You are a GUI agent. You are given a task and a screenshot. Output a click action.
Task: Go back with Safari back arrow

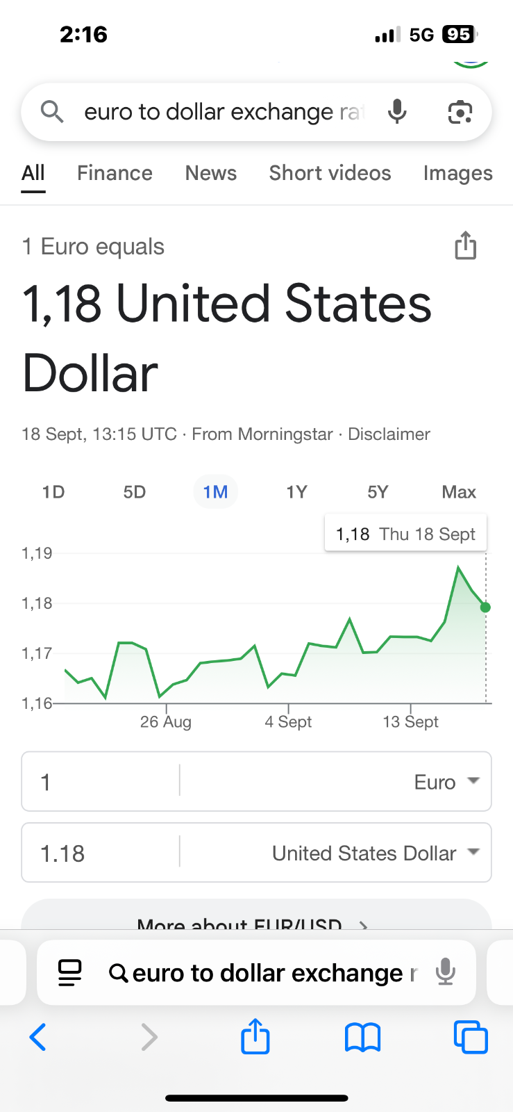(x=38, y=1037)
